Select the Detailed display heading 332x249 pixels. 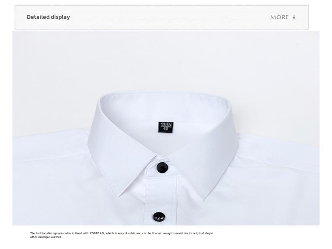[x=48, y=17]
